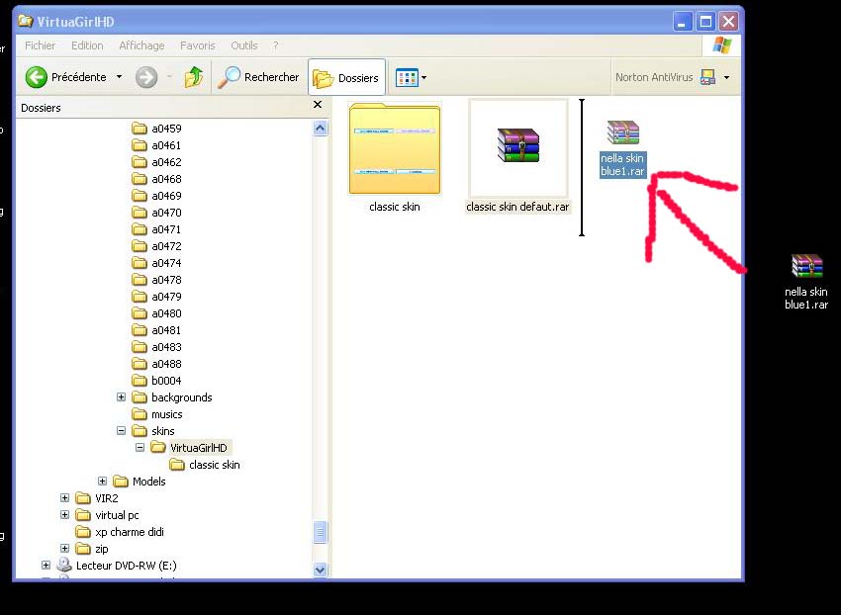Open the Edition menu

[x=87, y=45]
